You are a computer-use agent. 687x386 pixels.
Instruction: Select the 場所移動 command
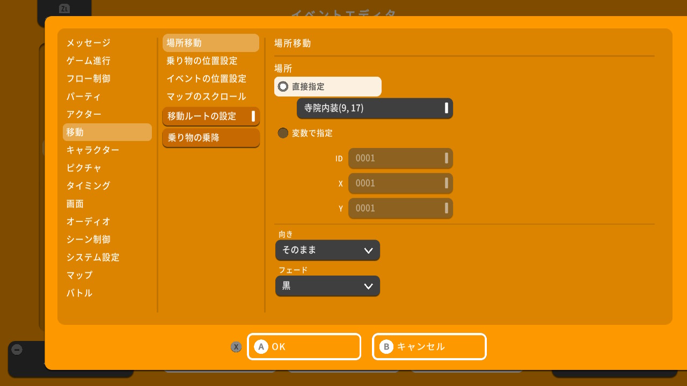[211, 43]
